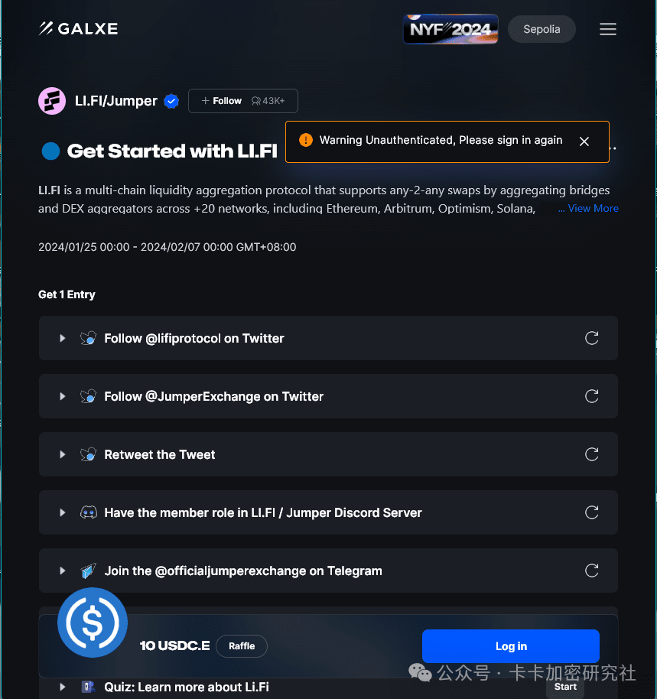Dismiss the Unauthenticated warning notification
Screen dimensions: 657x699
(584, 141)
